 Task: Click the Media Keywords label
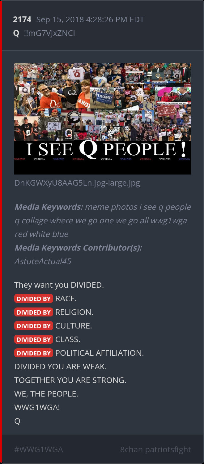click(49, 207)
